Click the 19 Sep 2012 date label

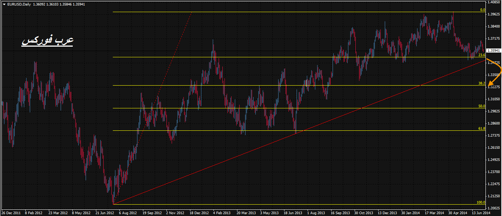tap(152, 213)
